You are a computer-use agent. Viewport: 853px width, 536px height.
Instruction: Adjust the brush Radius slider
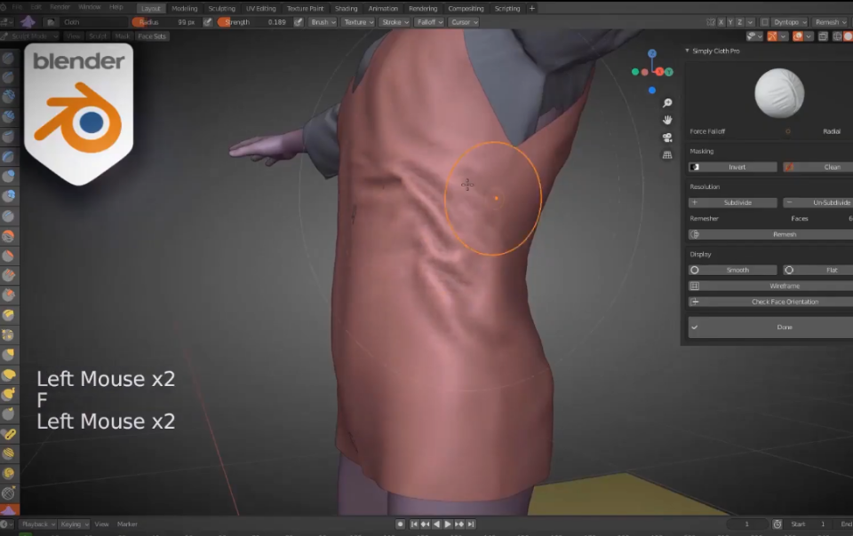[x=165, y=22]
